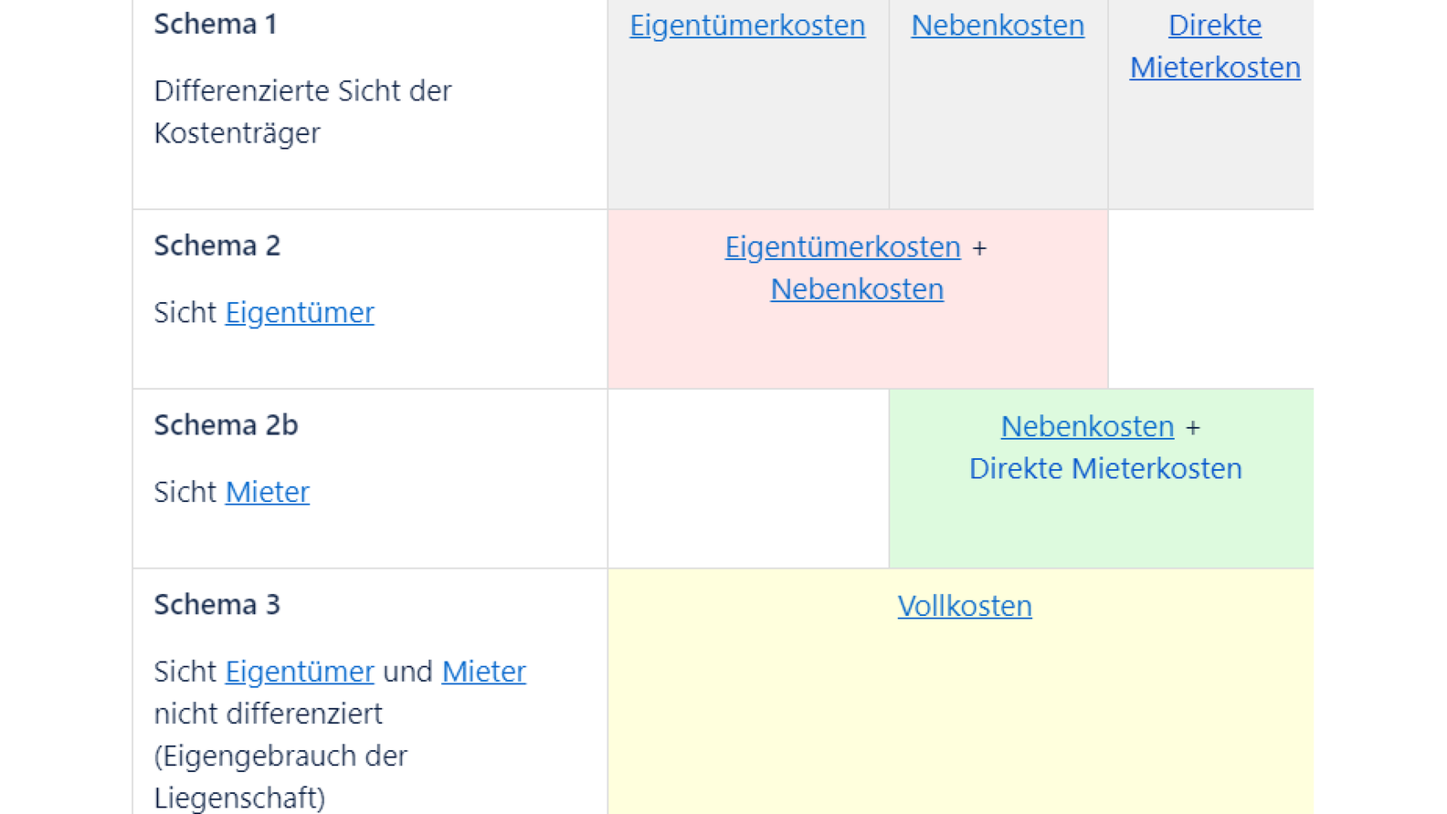Click Direkte Mieterkosten text in green cell

click(1105, 469)
